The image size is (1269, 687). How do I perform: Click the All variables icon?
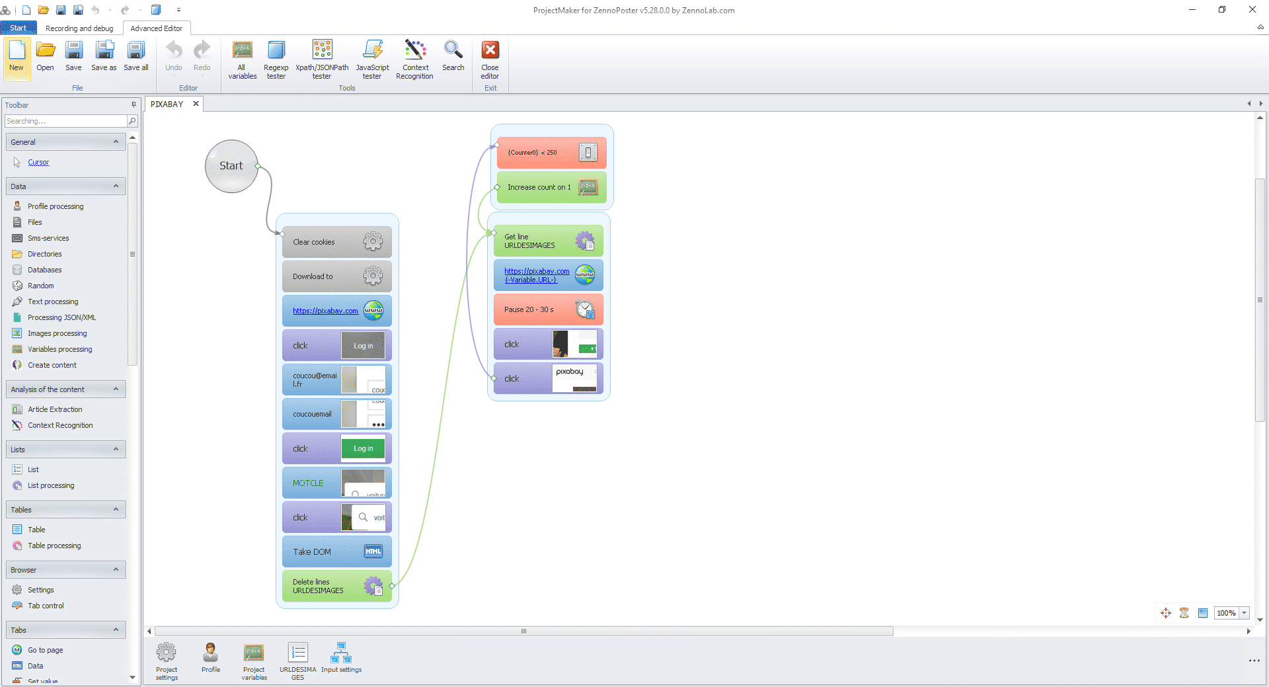pyautogui.click(x=243, y=59)
